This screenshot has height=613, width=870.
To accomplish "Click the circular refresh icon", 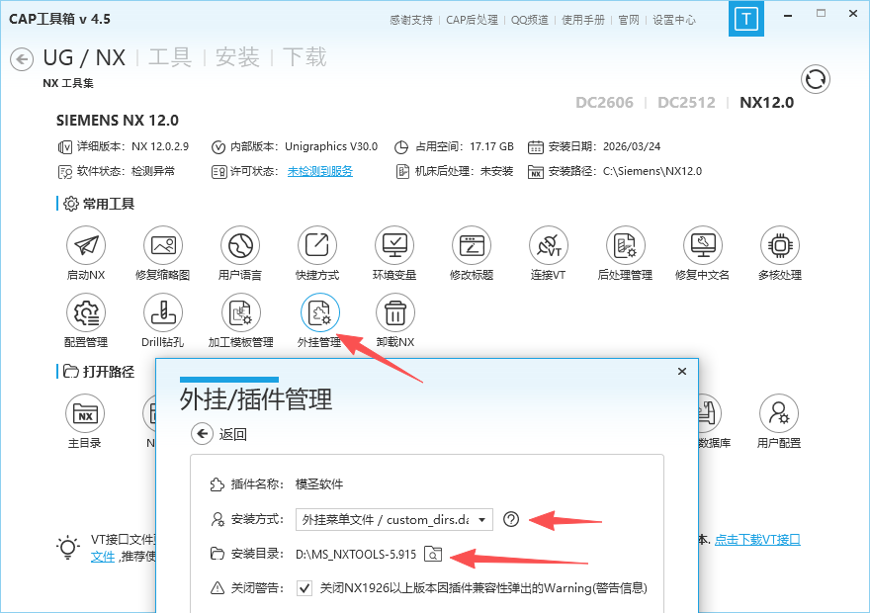I will pos(815,79).
